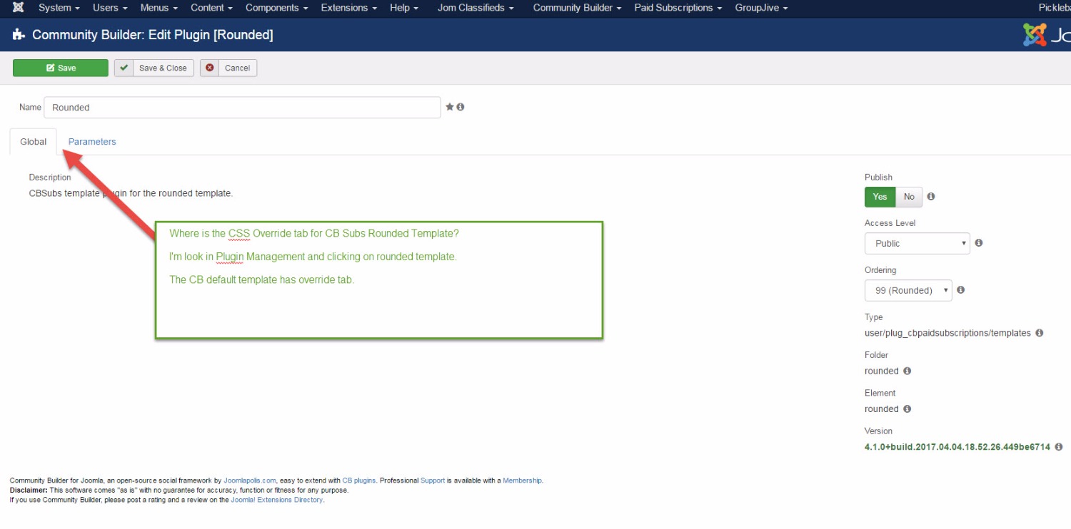
Task: Click the Type path user/plug_cbpaidsubscriptions/templates
Action: (947, 333)
